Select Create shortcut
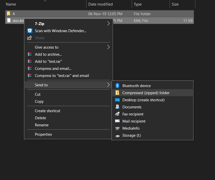Image resolution: width=215 pixels, height=180 pixels. 69,111
